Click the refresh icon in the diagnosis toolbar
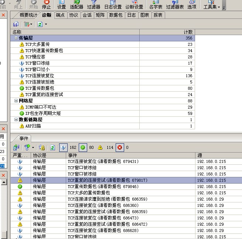Image resolution: width=242 pixels, height=239 pixels. [x=40, y=24]
